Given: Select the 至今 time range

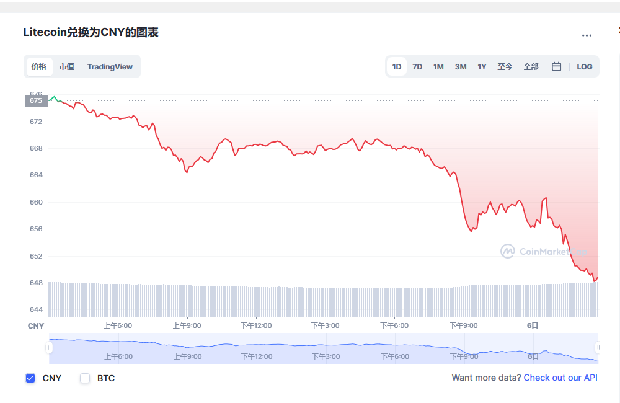Looking at the screenshot, I should tap(505, 67).
